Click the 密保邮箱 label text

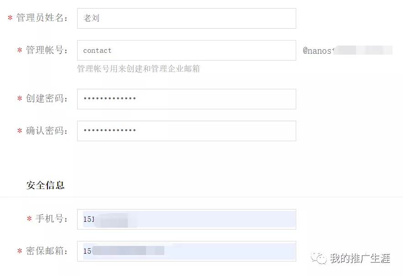click(47, 251)
